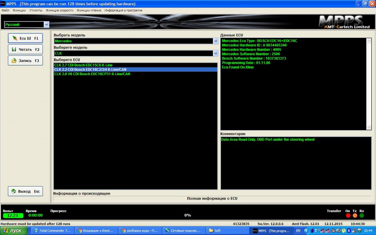This screenshot has height=235, width=376.
Task: Click the Читать F2 read button
Action: (x=25, y=49)
